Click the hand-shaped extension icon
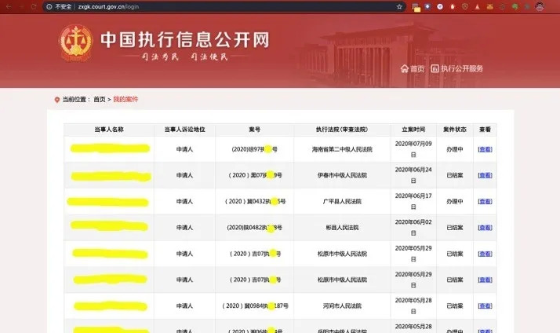This screenshot has width=560, height=333. pos(453,6)
